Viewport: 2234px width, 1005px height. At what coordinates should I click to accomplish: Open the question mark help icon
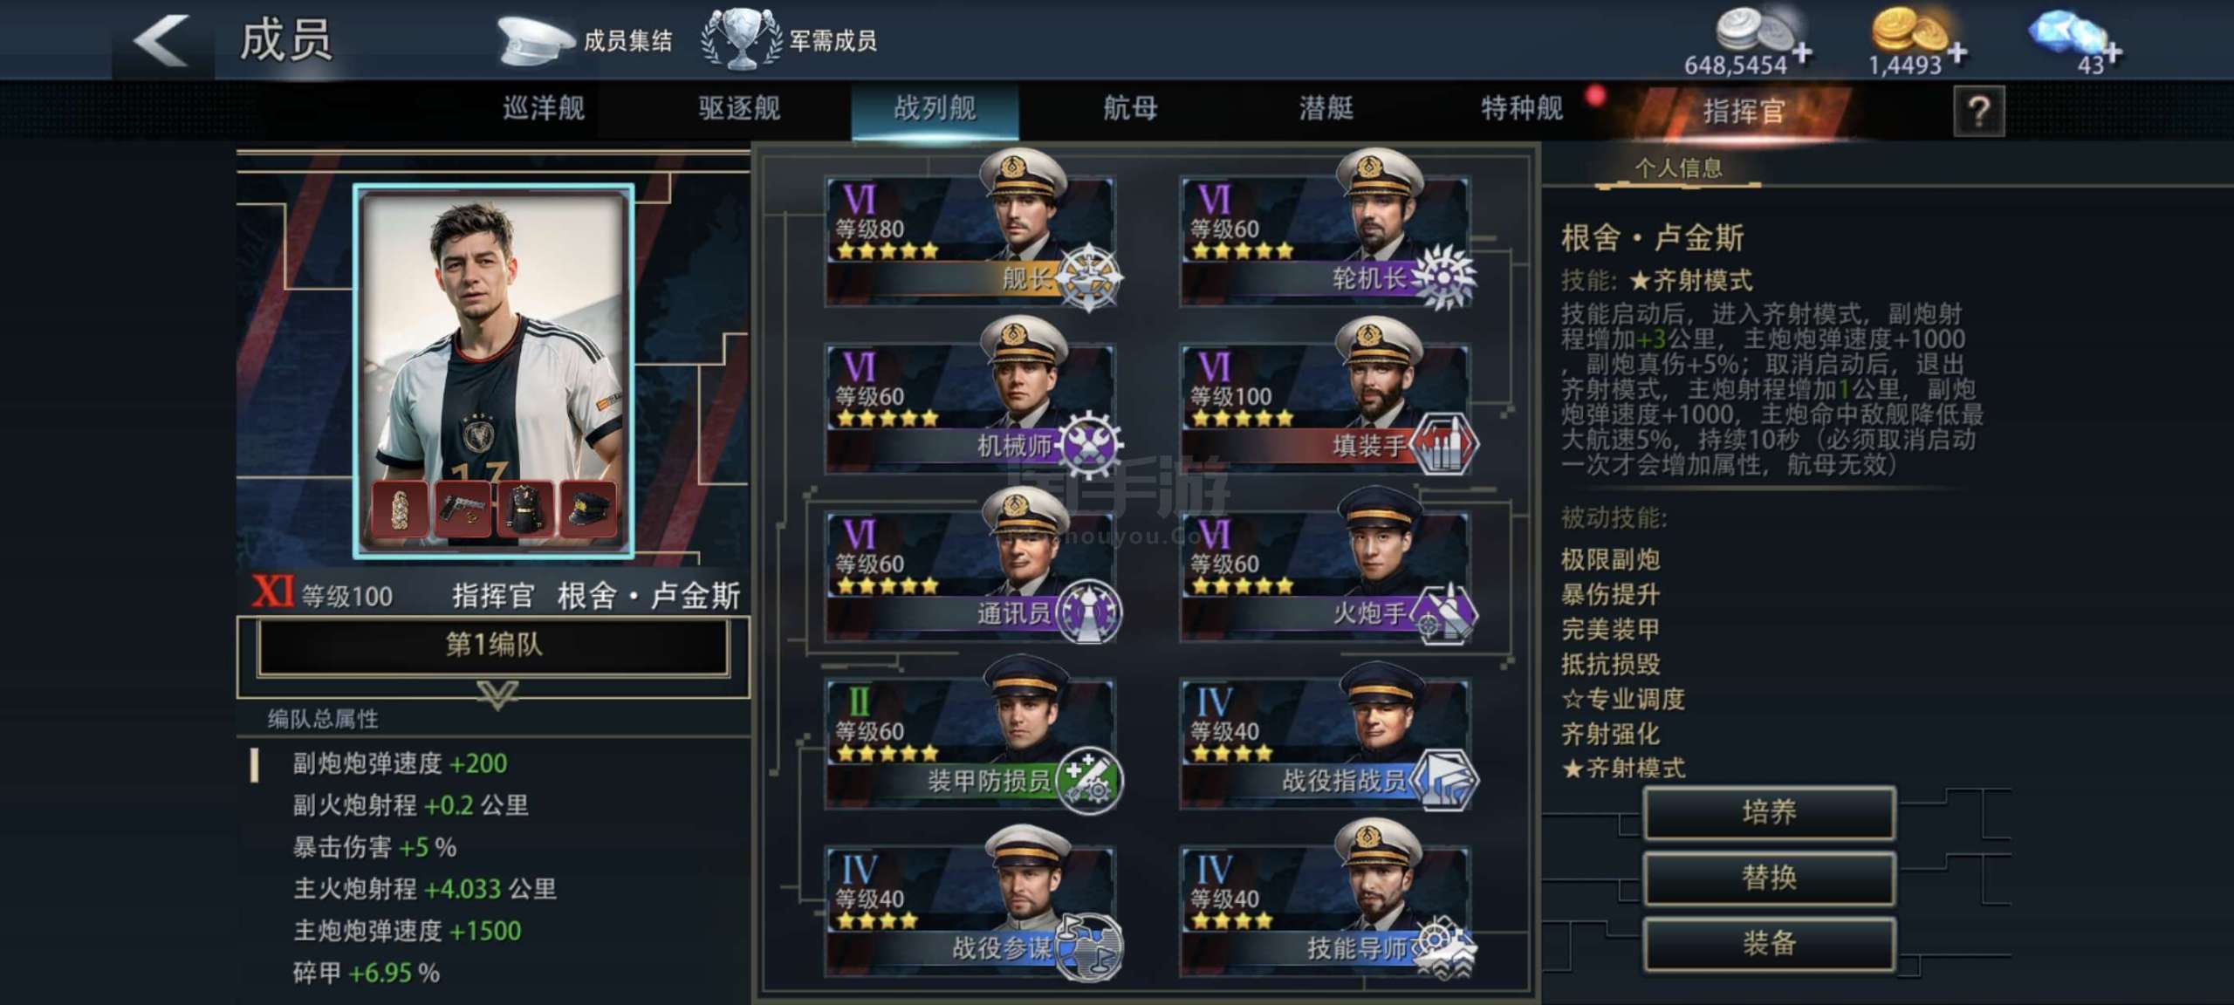coord(1978,112)
